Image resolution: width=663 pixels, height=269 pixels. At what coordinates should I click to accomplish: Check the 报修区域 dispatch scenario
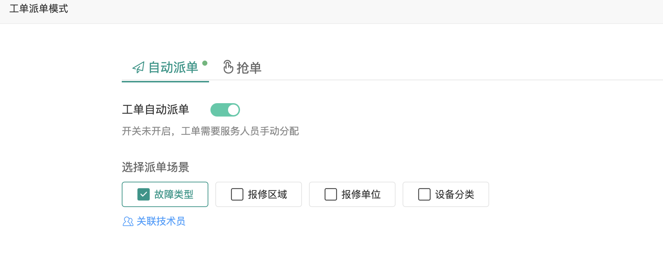[x=258, y=194]
